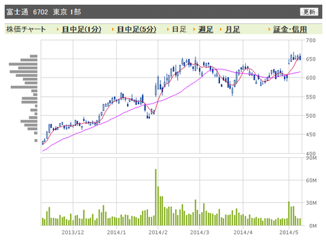Click the volume spike bar at 2014/5

coord(289,214)
